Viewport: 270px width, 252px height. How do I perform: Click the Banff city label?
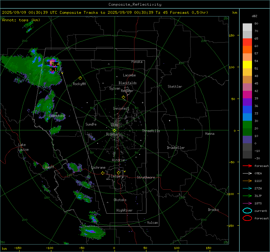click(49, 167)
